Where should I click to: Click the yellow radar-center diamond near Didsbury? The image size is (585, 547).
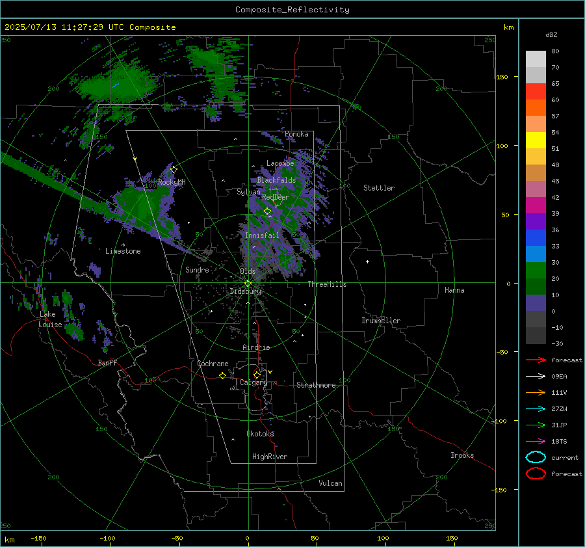pyautogui.click(x=248, y=284)
